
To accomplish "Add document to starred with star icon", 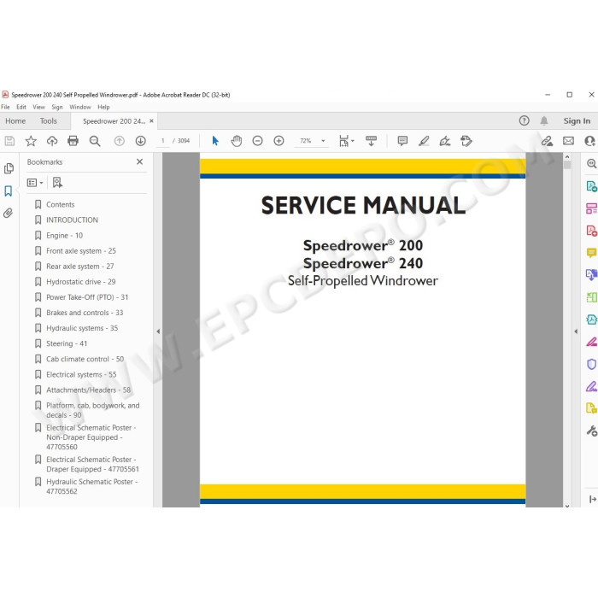I will 31,141.
